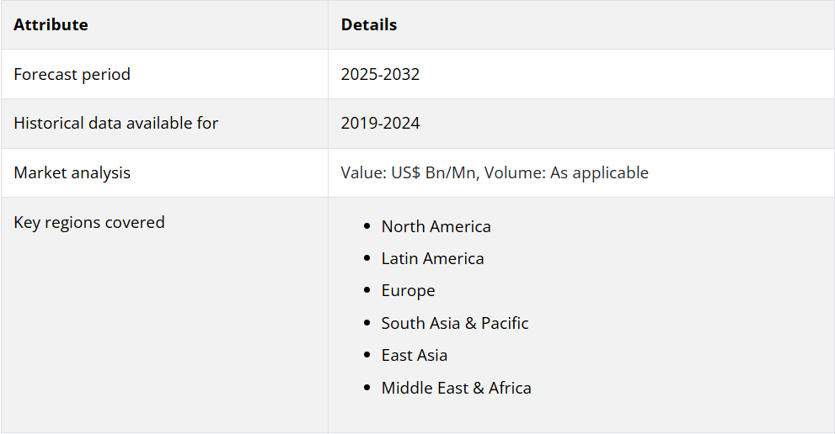Screen dimensions: 835x434
Task: Click the bullet beside Latin America
Action: pyautogui.click(x=366, y=259)
